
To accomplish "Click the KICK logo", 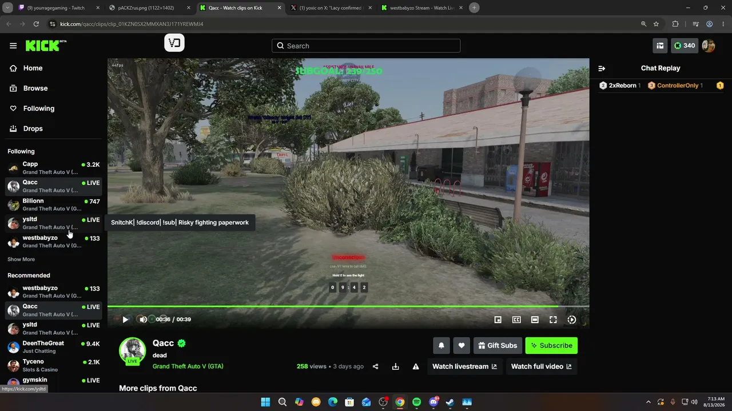I will (x=46, y=46).
